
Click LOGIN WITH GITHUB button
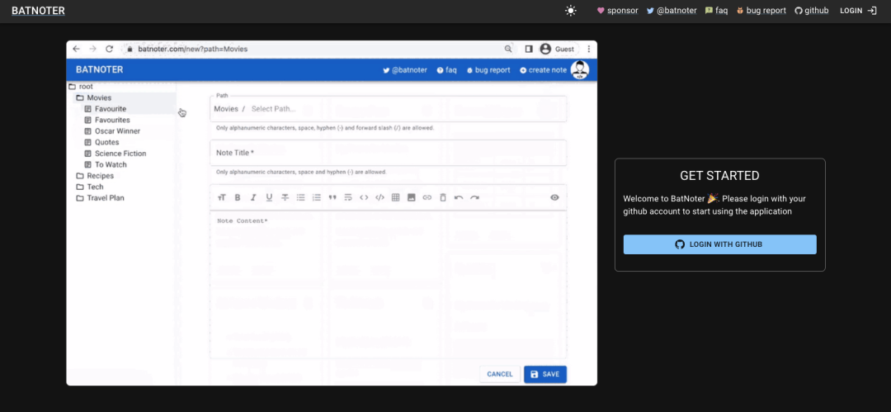[719, 244]
